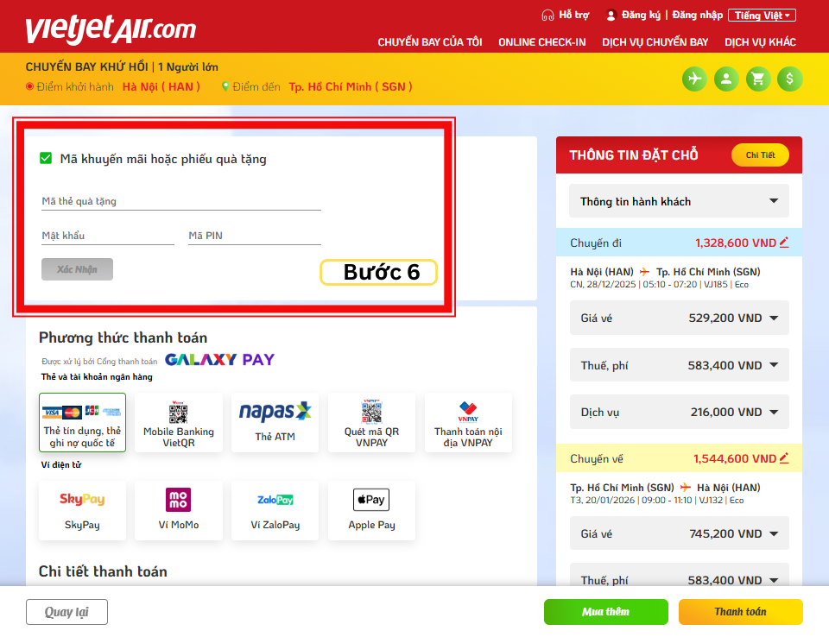Click the edit pencil beside Chuyến về price

784,458
